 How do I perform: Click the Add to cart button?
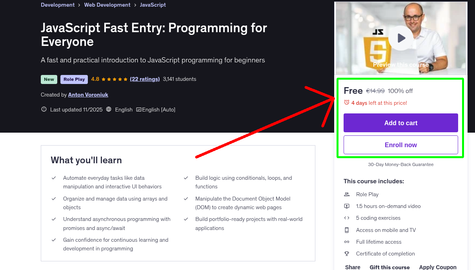(400, 122)
